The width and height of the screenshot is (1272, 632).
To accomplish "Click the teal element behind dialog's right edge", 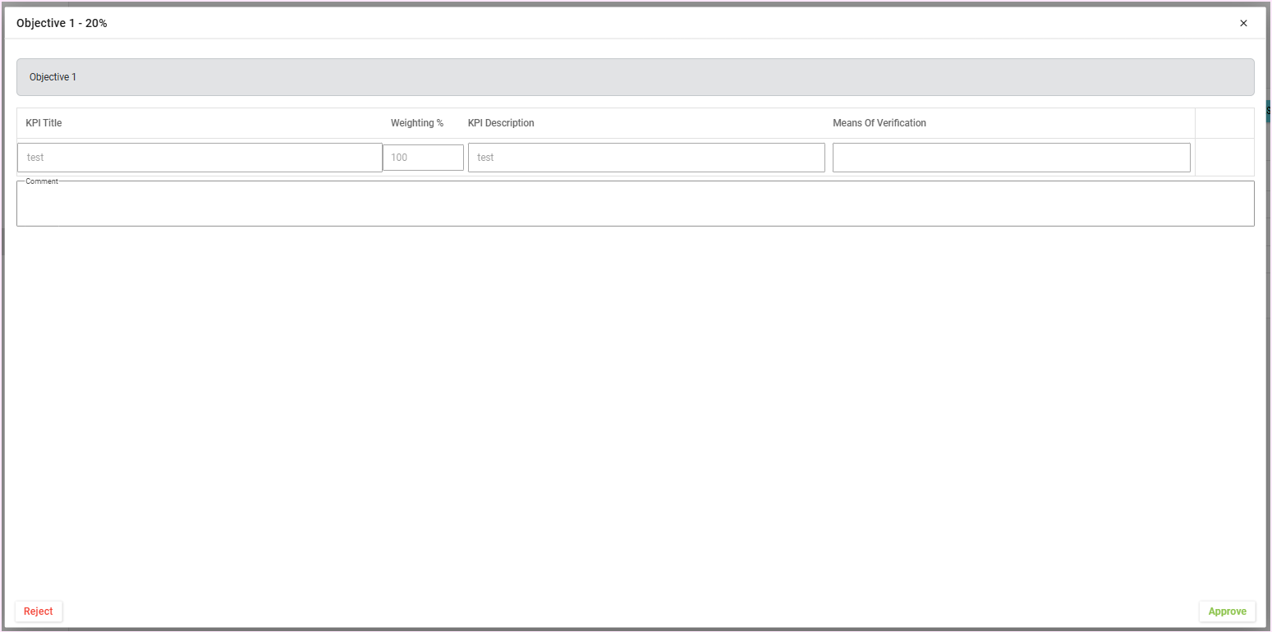I will coord(1269,111).
